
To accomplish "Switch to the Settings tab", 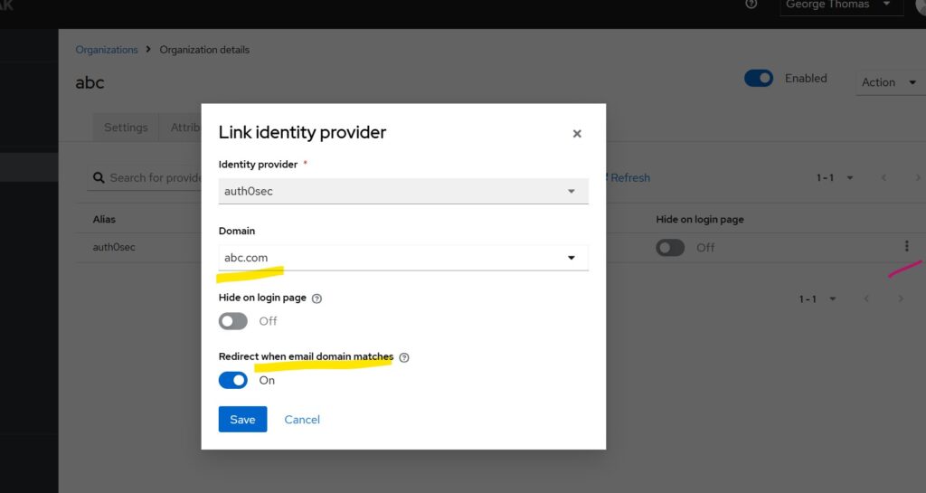I will coord(126,128).
